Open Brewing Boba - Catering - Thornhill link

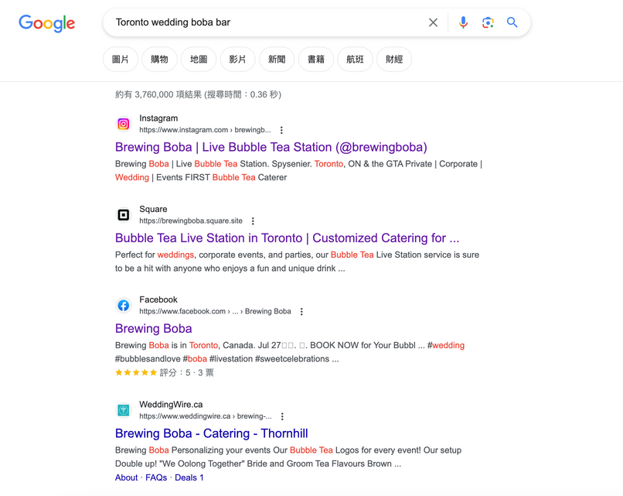click(211, 433)
